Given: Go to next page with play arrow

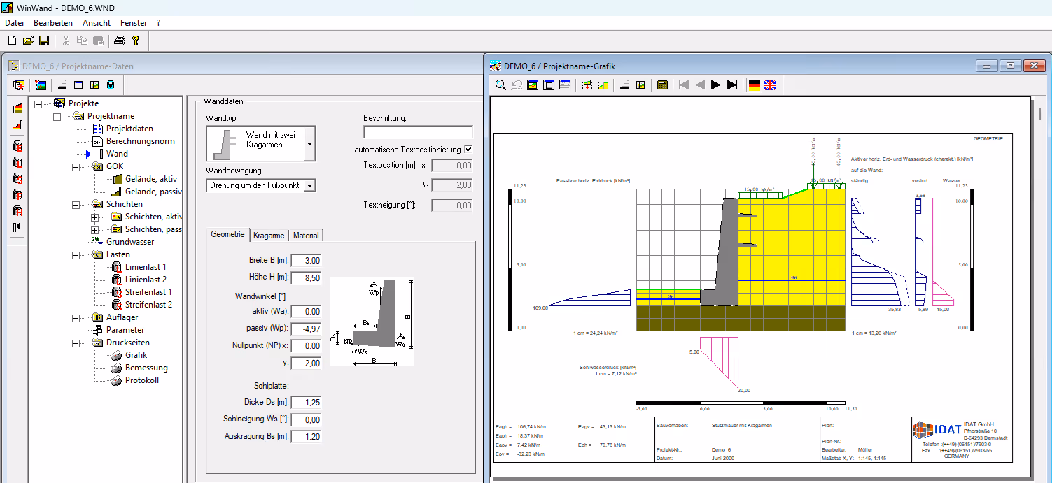Looking at the screenshot, I should coord(715,85).
